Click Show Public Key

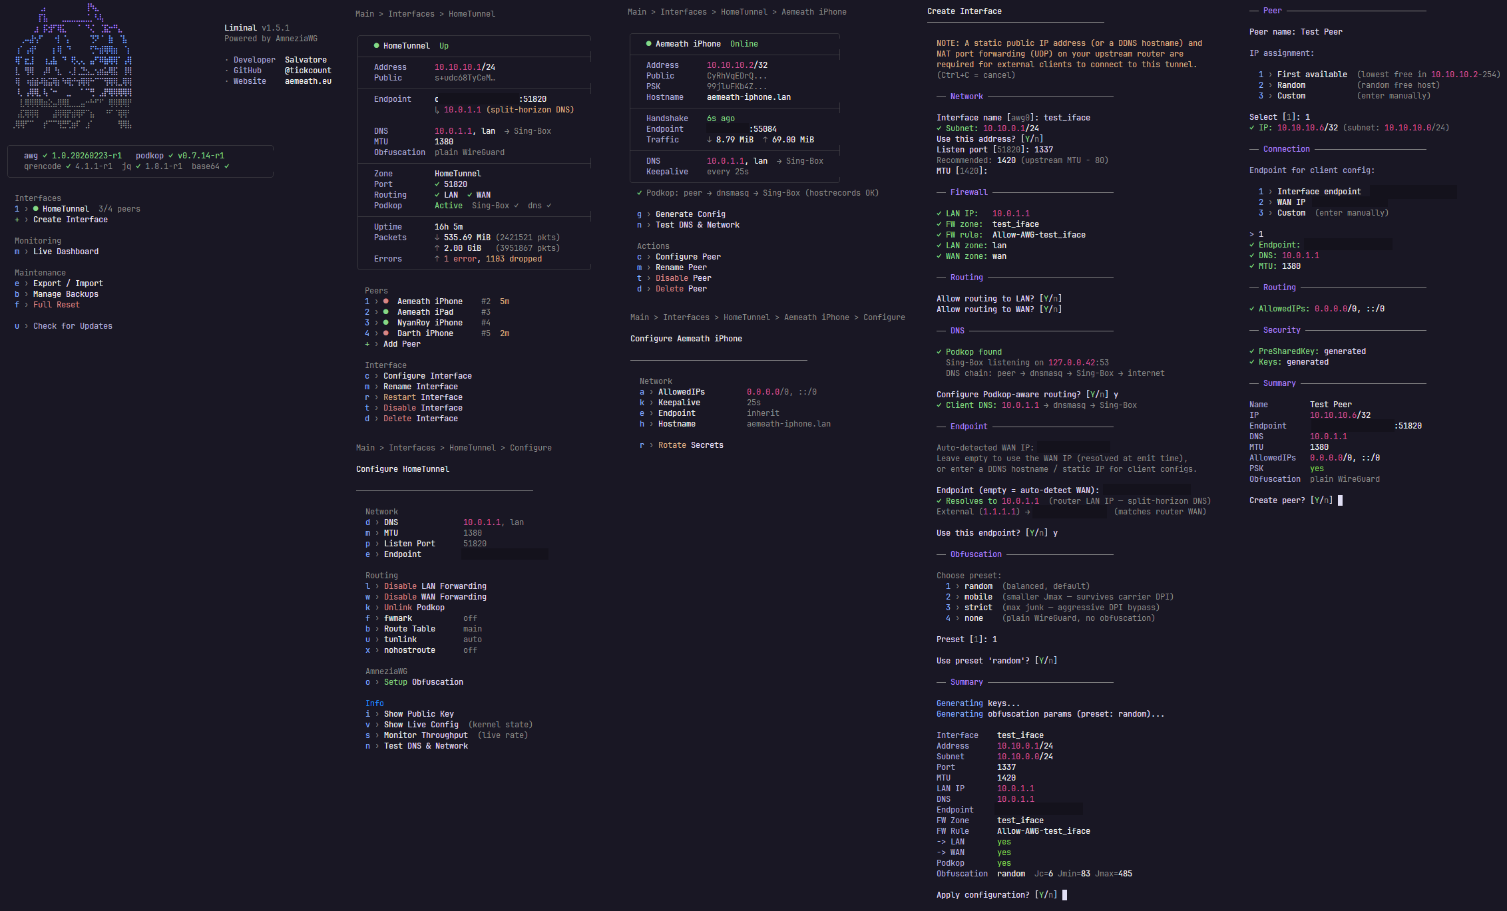pyautogui.click(x=409, y=714)
